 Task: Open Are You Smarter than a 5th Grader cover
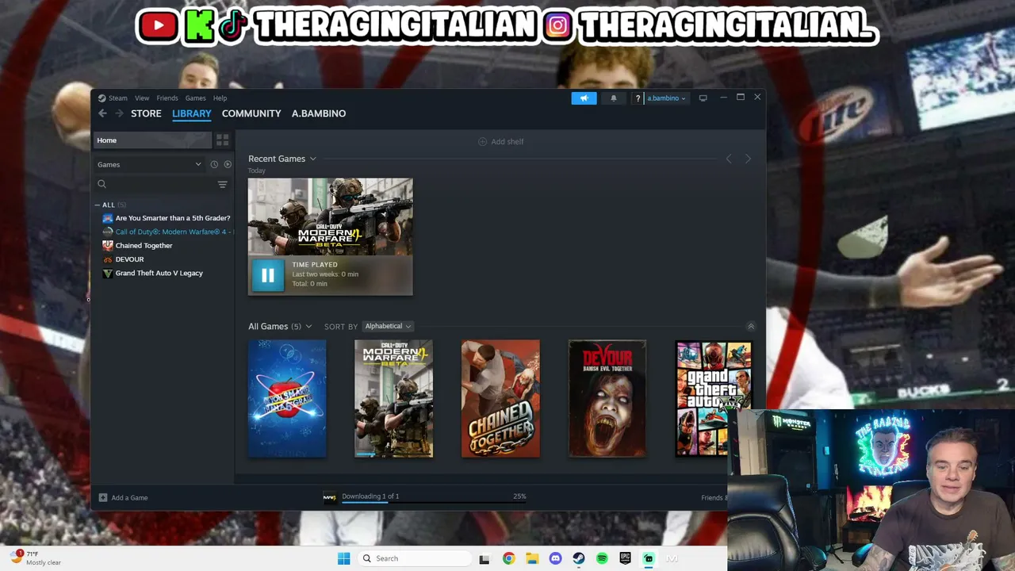pyautogui.click(x=287, y=399)
